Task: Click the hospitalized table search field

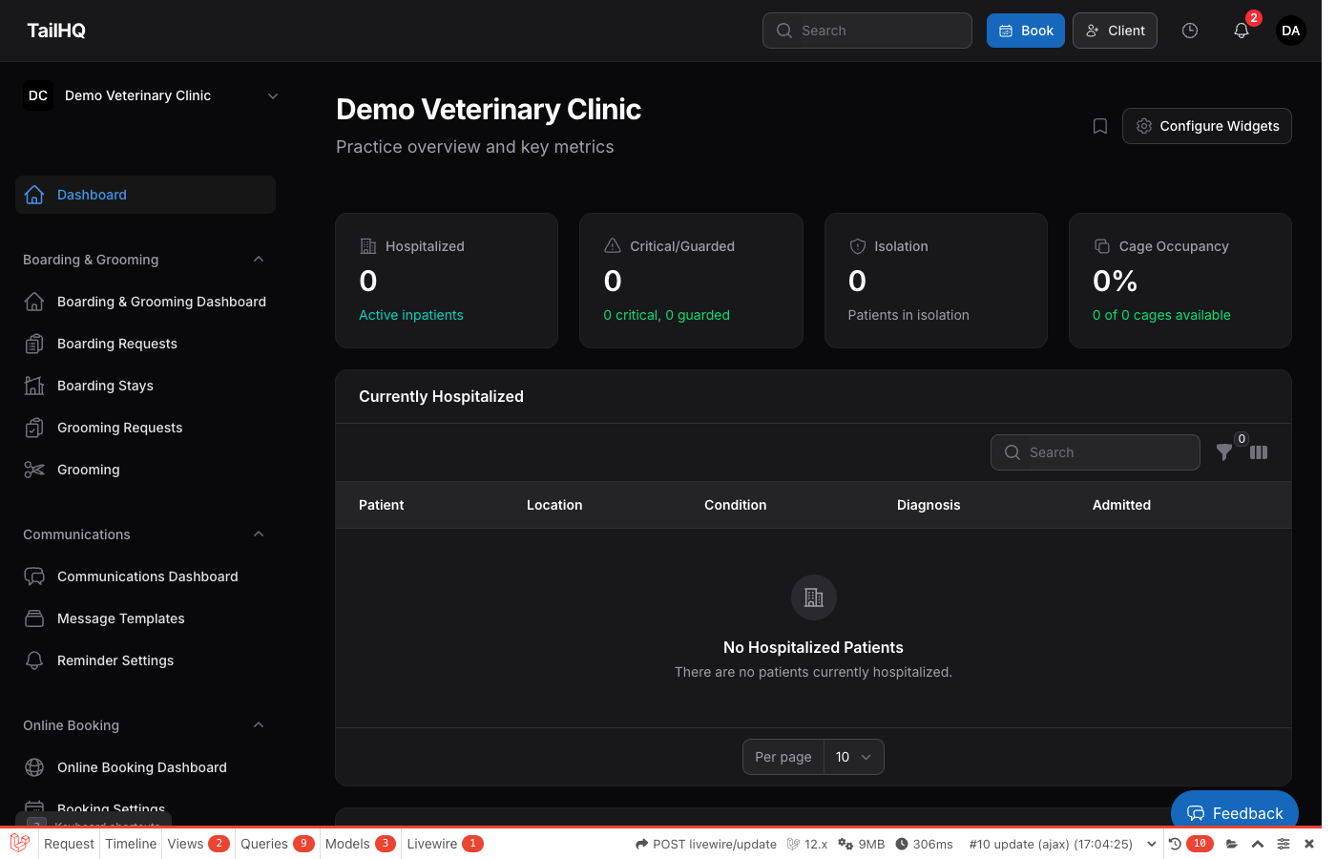Action: click(x=1095, y=452)
